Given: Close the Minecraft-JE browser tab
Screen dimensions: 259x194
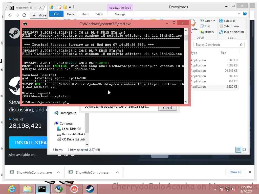Looking at the screenshot, I should tap(40, 8).
